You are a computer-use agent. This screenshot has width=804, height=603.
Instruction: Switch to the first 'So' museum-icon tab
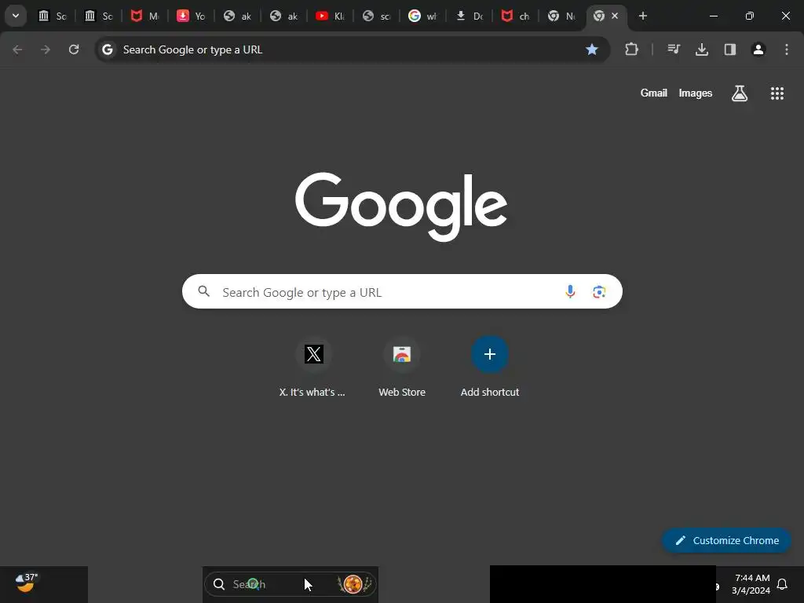[53, 16]
